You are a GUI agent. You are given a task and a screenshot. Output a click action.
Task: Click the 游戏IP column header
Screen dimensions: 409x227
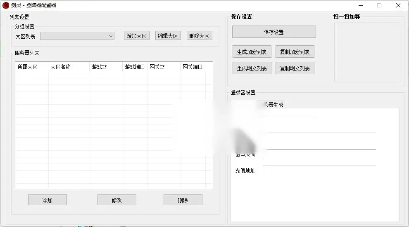coord(106,67)
